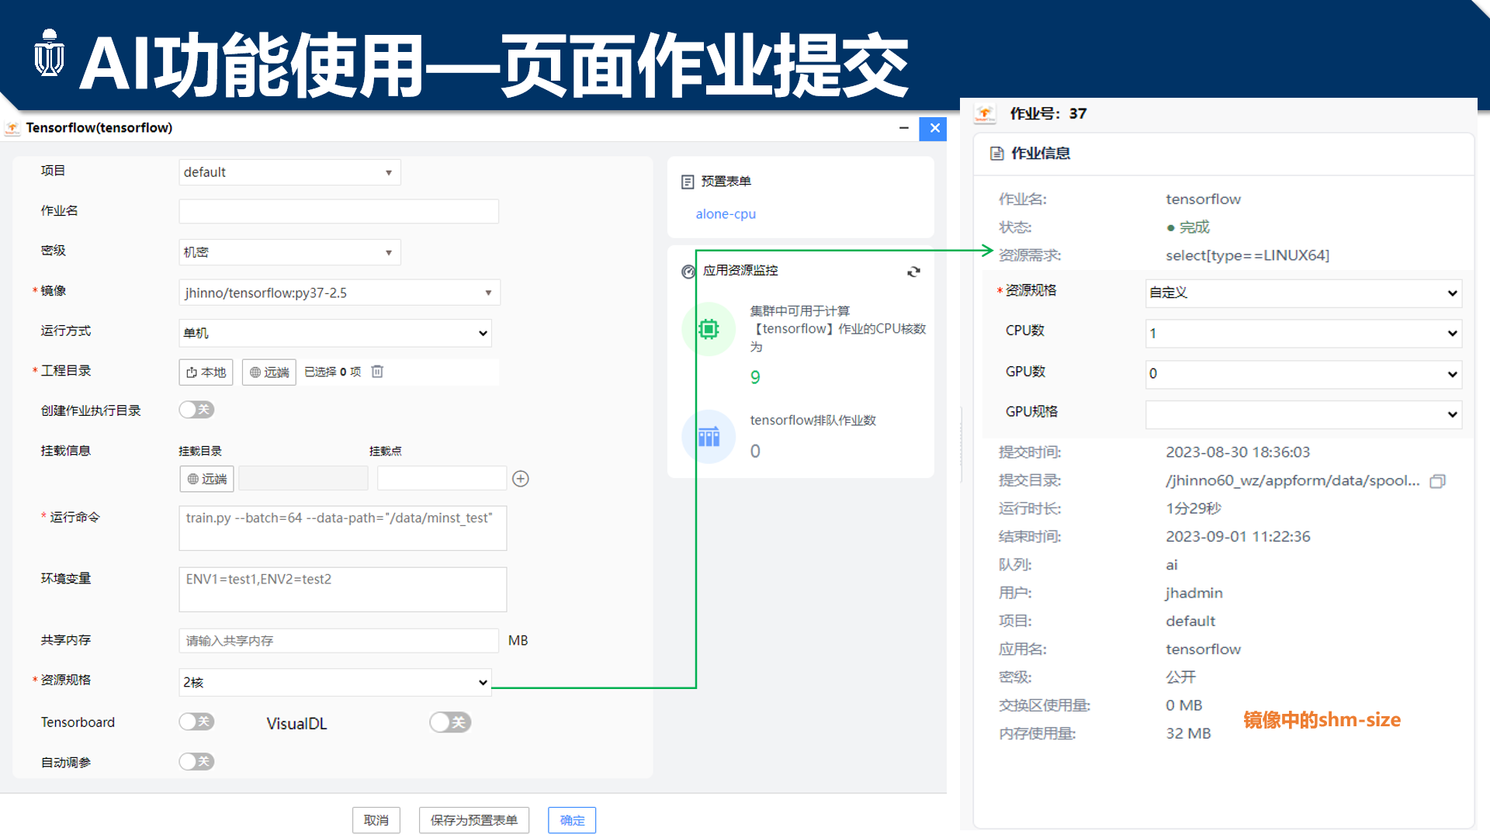The height and width of the screenshot is (838, 1490).
Task: Open the 运行方式 单机 dropdown
Action: click(x=335, y=333)
